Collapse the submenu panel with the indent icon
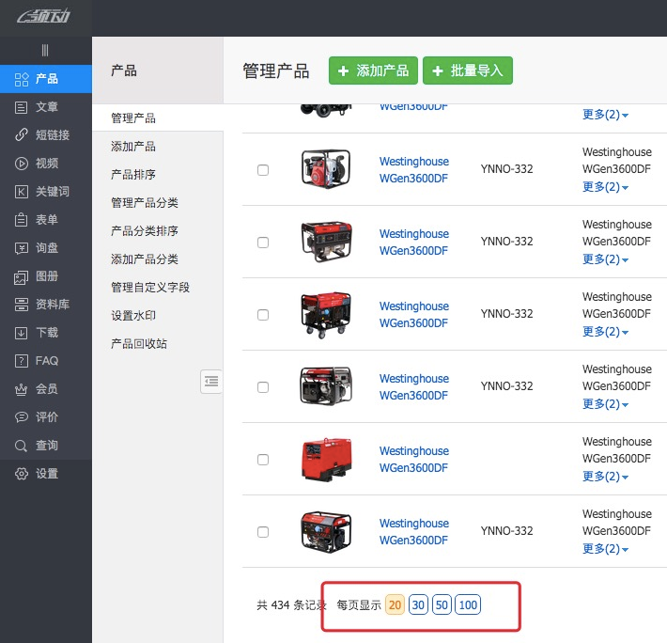This screenshot has width=667, height=643. click(x=211, y=381)
